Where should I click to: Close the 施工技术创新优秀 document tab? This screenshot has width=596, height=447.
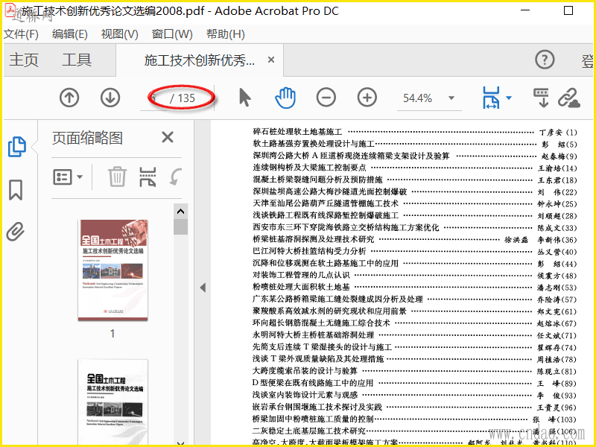[271, 60]
